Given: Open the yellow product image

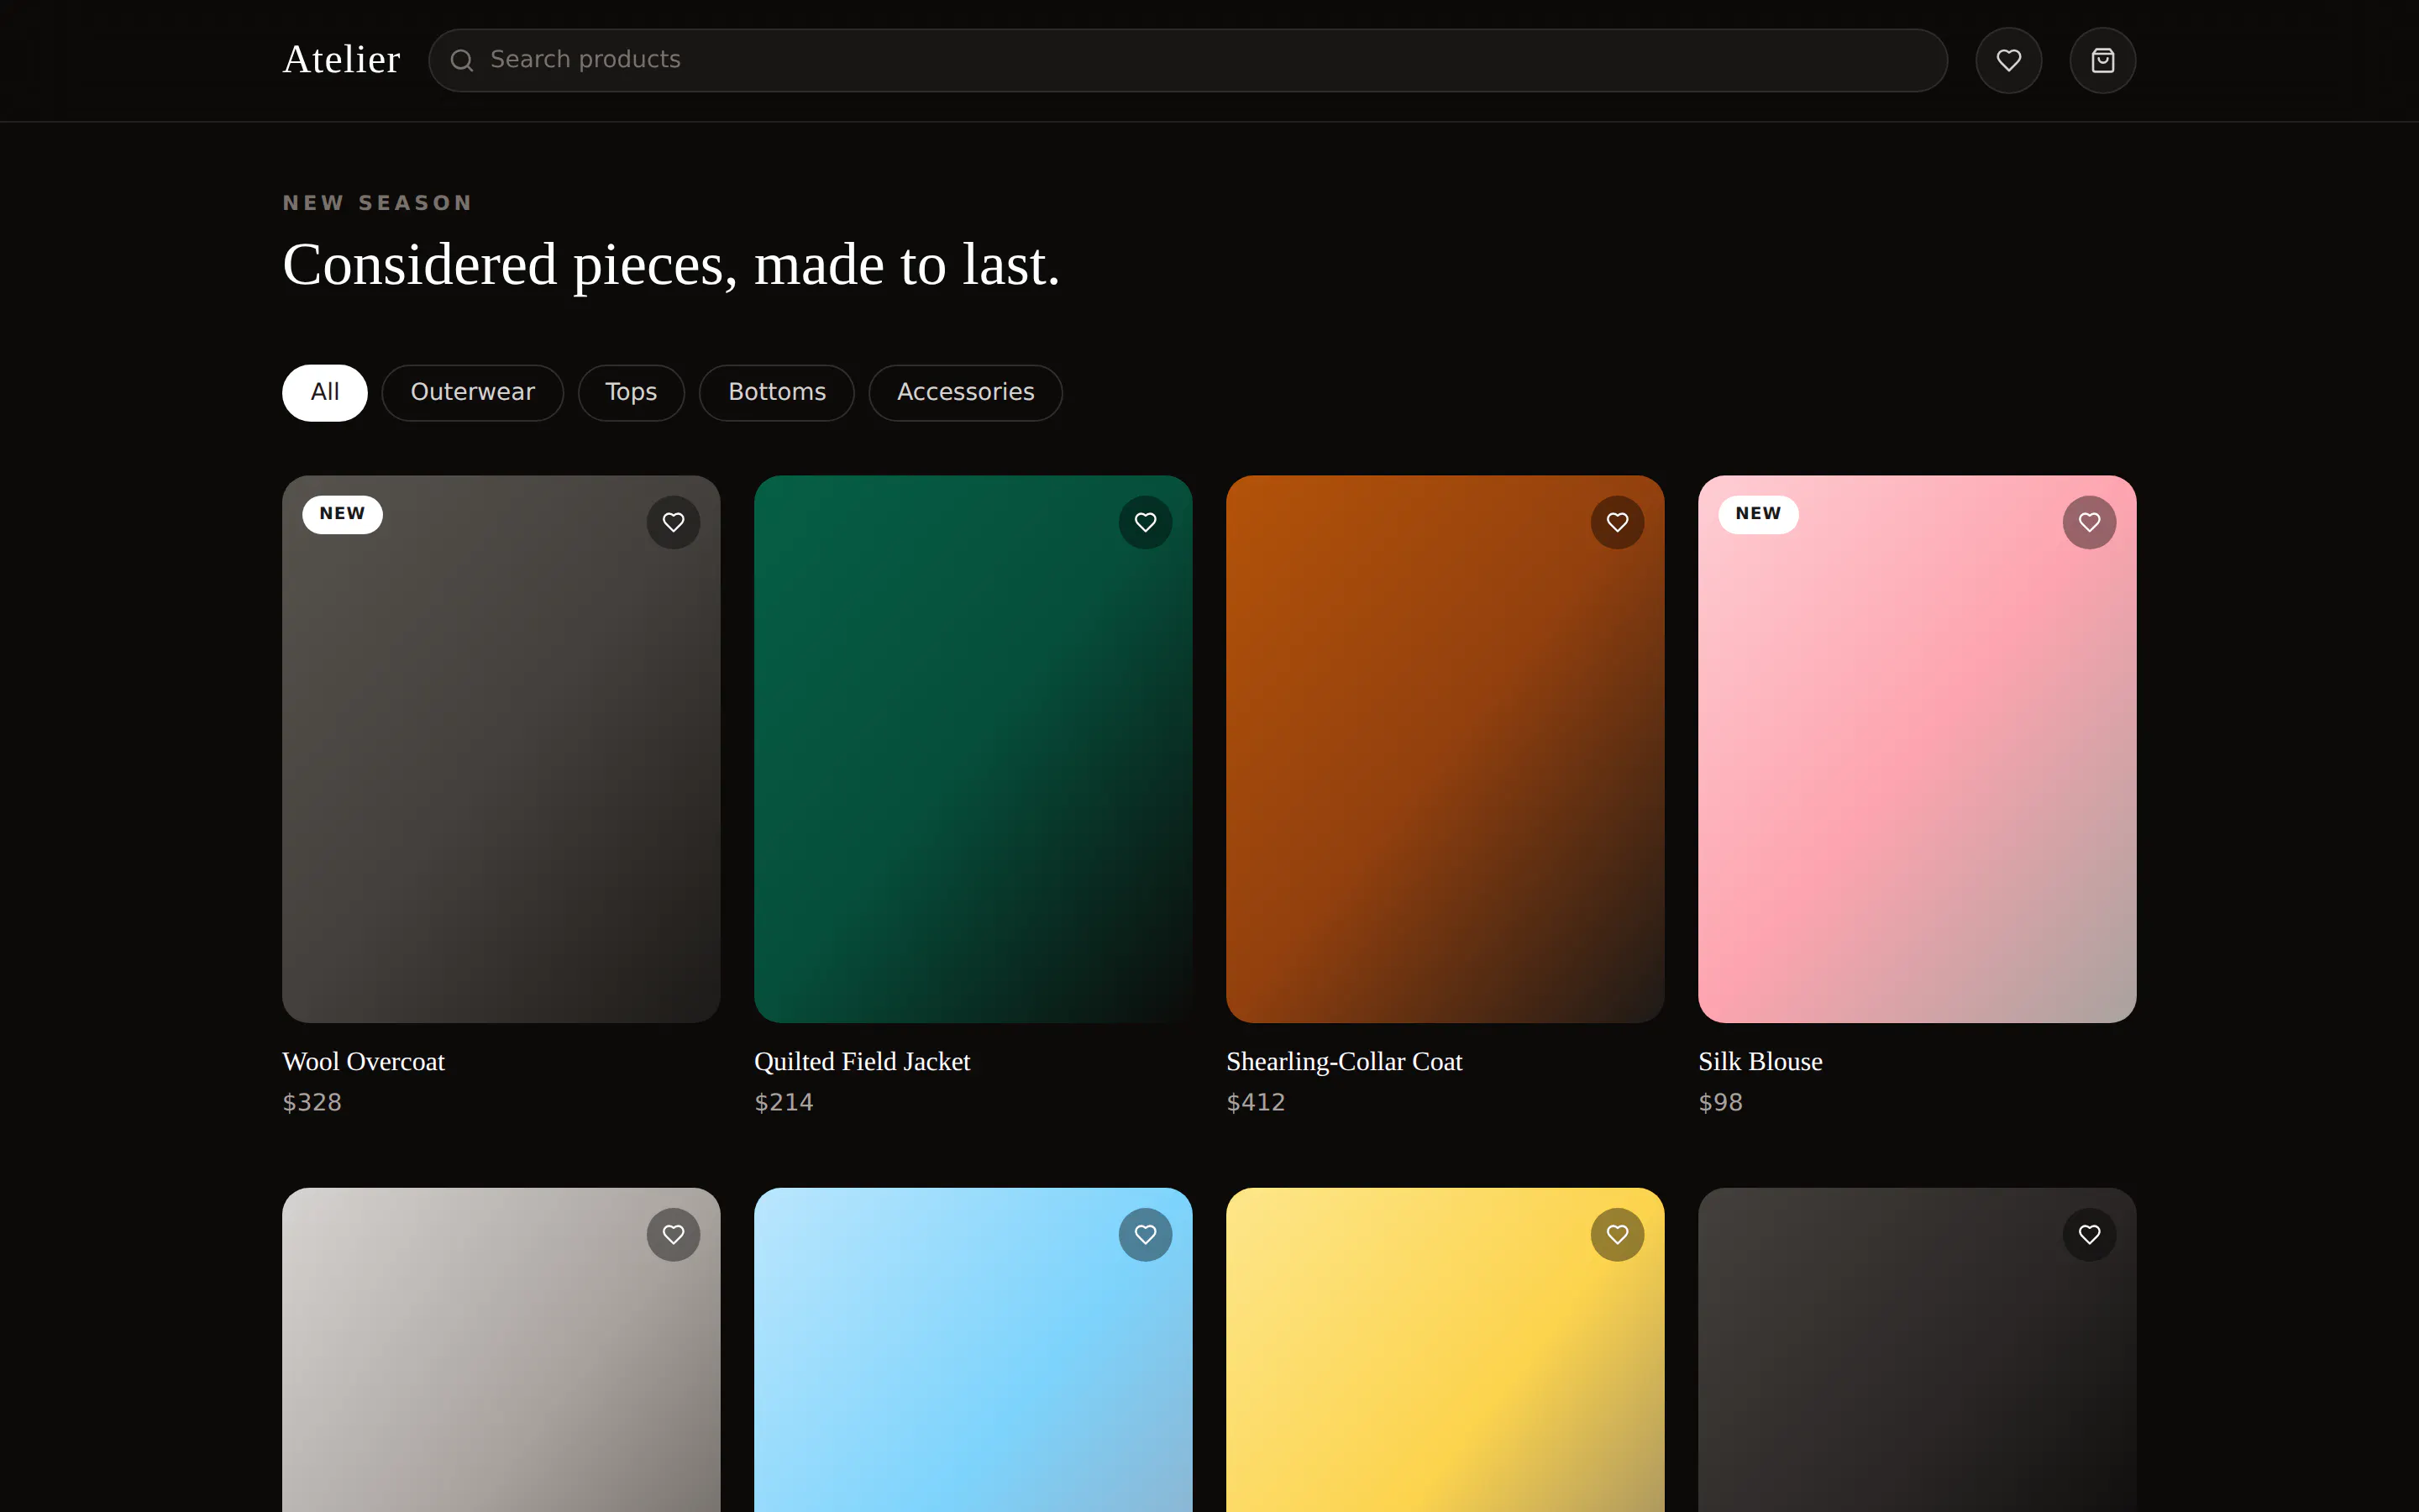Looking at the screenshot, I should tap(1445, 1350).
